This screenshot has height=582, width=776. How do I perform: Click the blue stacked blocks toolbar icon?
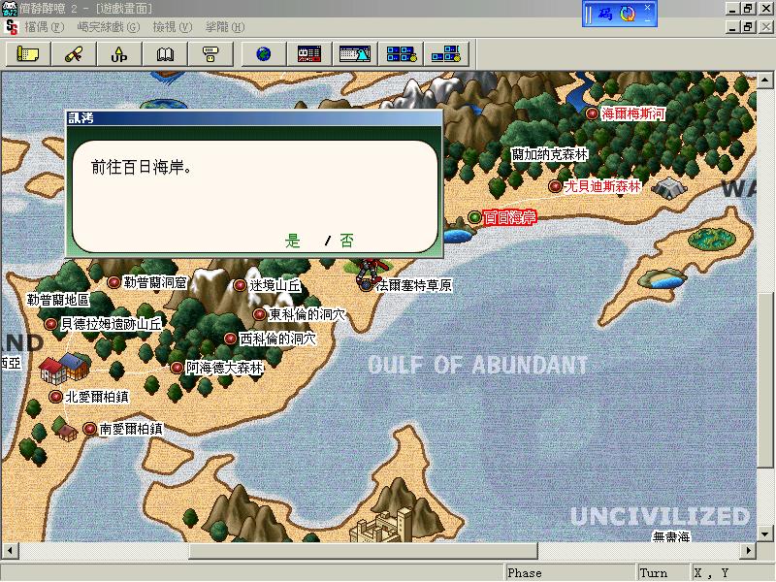tap(446, 53)
